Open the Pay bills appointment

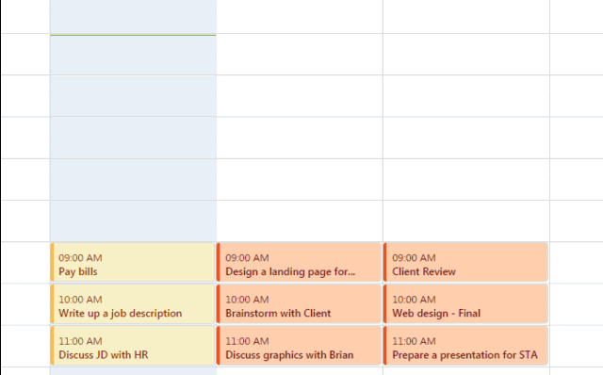[x=132, y=262]
